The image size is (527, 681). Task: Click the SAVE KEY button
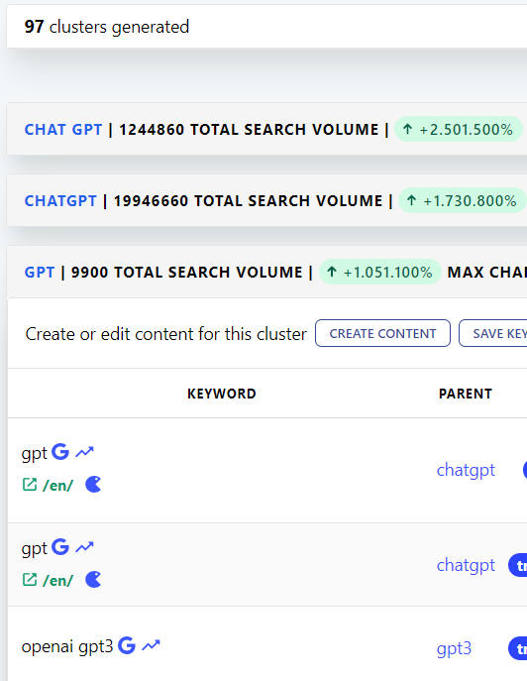(x=493, y=333)
